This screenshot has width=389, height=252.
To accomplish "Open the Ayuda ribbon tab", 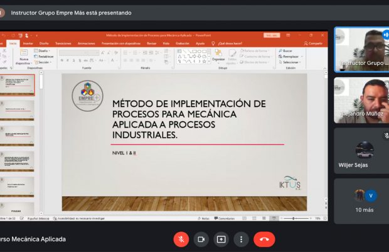I will point(200,44).
